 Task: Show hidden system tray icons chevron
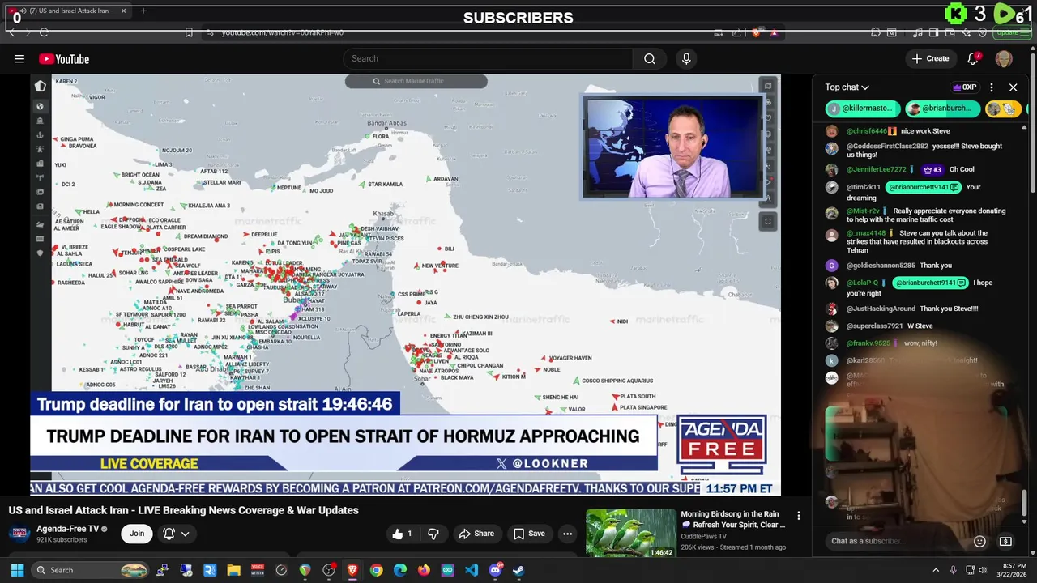coord(936,570)
